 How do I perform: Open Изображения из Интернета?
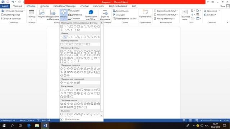click(x=53, y=15)
